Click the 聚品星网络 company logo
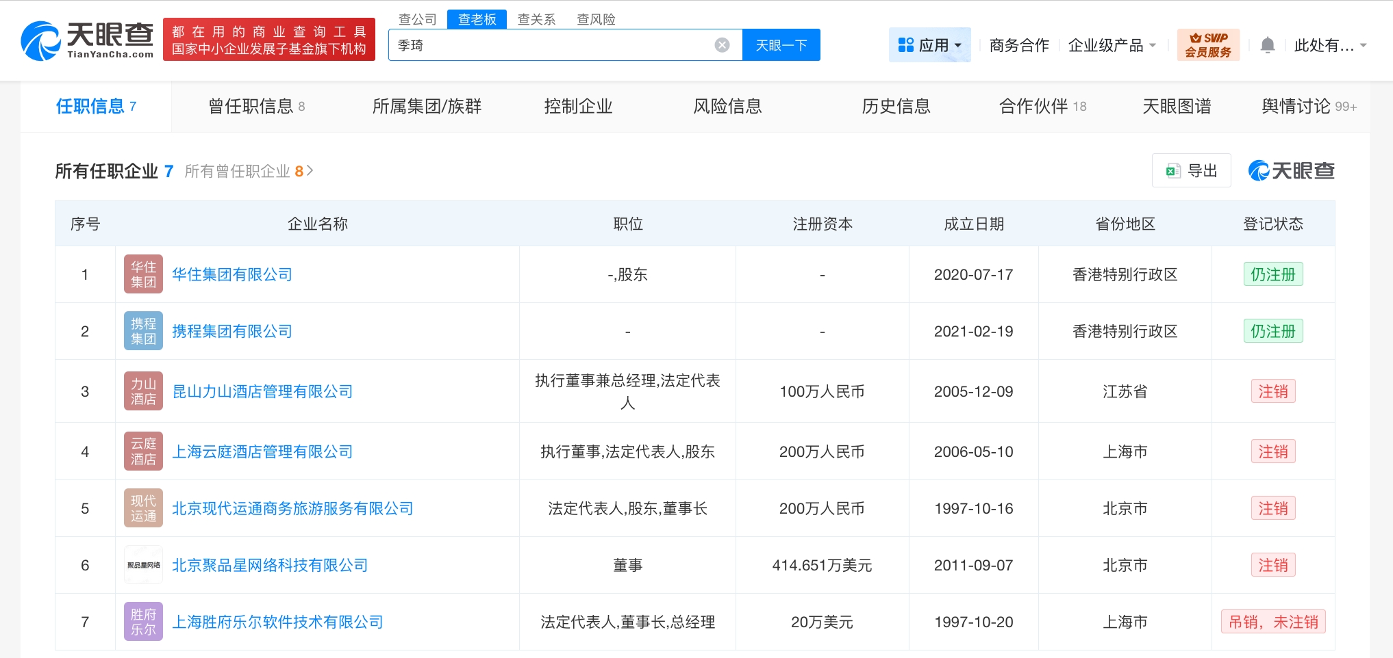Screen dimensions: 1393x658 [x=143, y=565]
